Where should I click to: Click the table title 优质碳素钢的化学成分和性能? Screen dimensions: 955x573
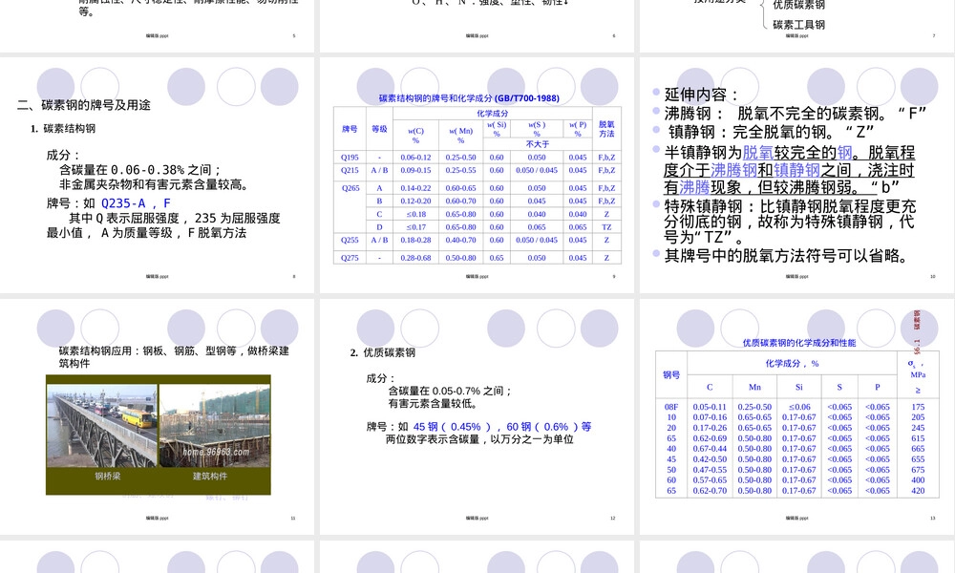(799, 343)
